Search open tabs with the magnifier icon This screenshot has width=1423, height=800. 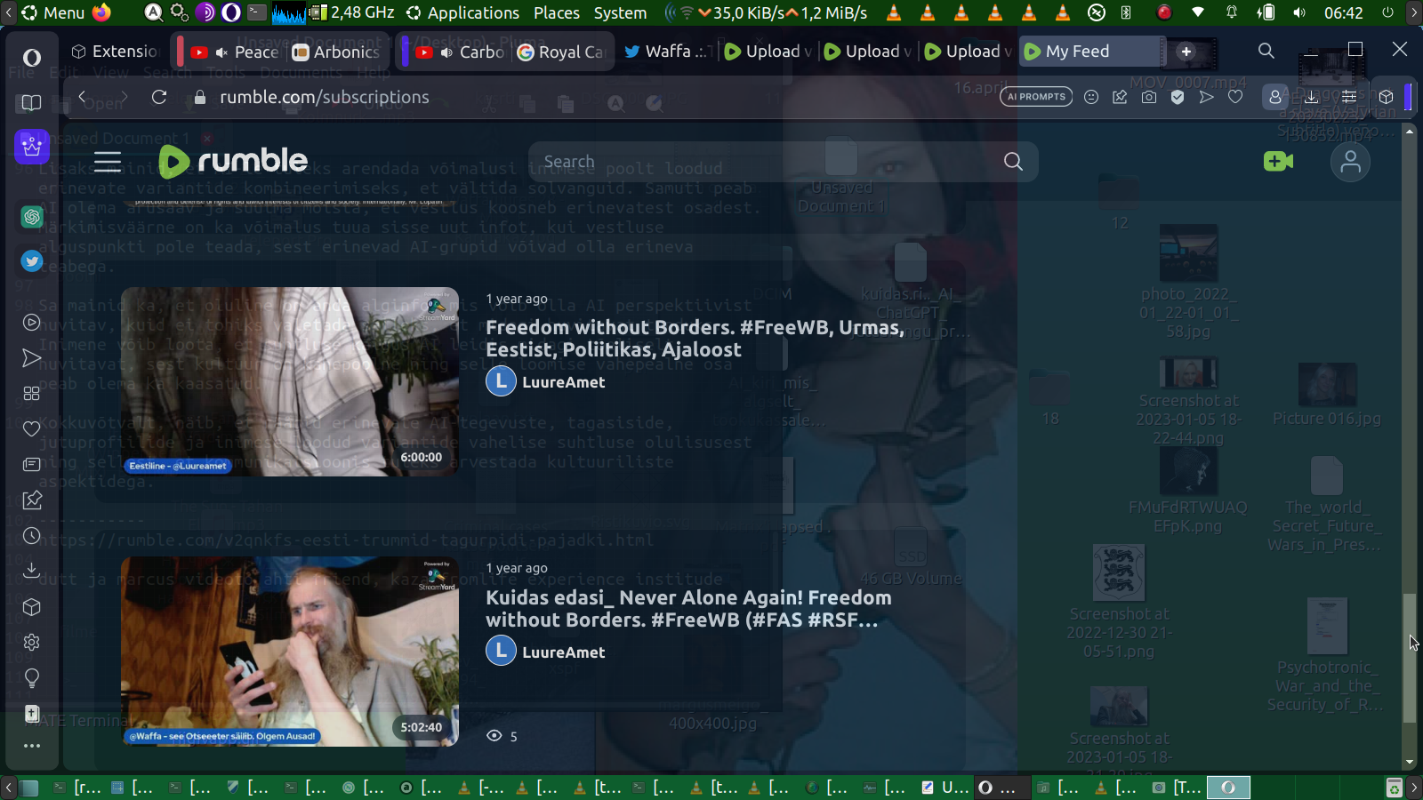click(1266, 52)
